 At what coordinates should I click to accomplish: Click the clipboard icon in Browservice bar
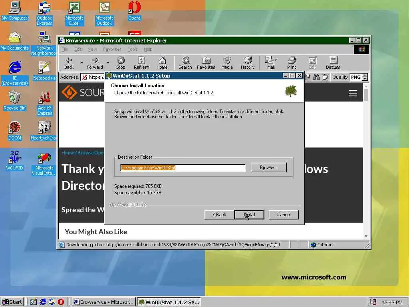click(325, 77)
